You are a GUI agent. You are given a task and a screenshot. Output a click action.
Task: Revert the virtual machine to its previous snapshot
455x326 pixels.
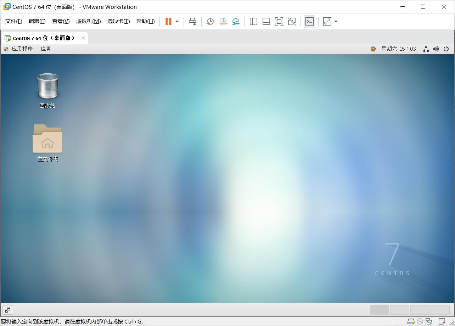(223, 22)
